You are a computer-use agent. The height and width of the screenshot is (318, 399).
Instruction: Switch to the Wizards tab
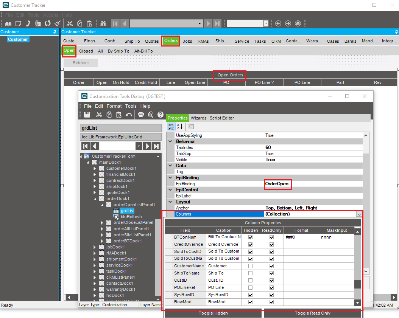click(198, 118)
